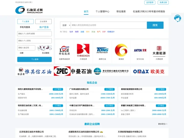Click the 惟其信石油 banner
Viewport: 184px width, 138px height.
34,71
